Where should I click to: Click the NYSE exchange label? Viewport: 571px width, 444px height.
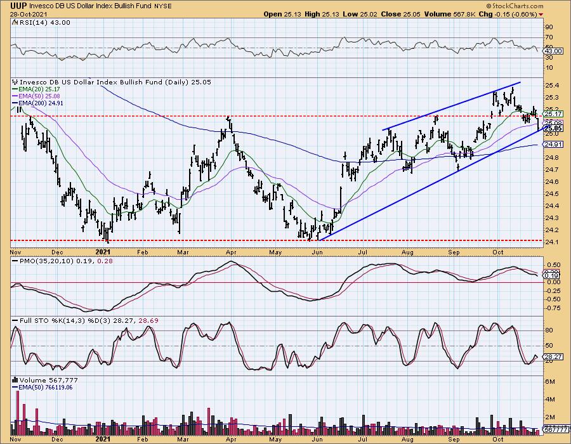click(x=162, y=6)
